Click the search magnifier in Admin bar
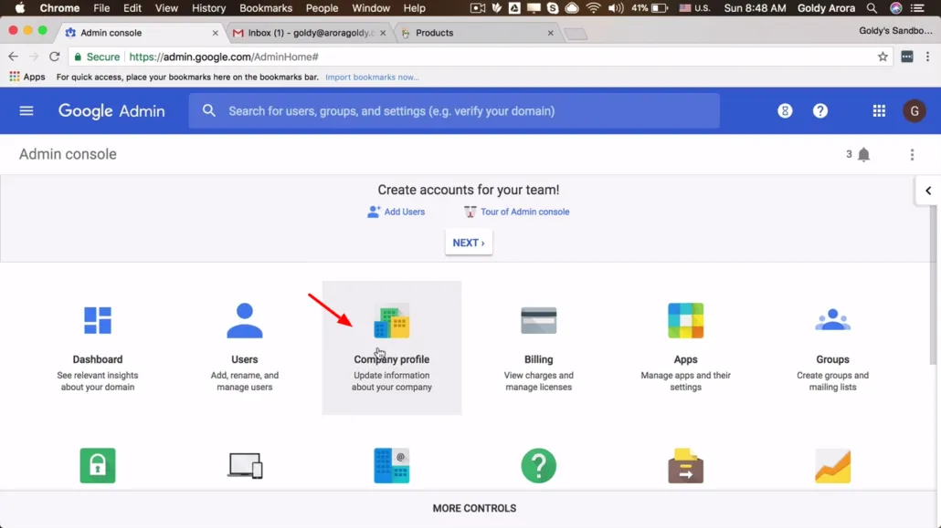This screenshot has width=941, height=528. [x=208, y=111]
